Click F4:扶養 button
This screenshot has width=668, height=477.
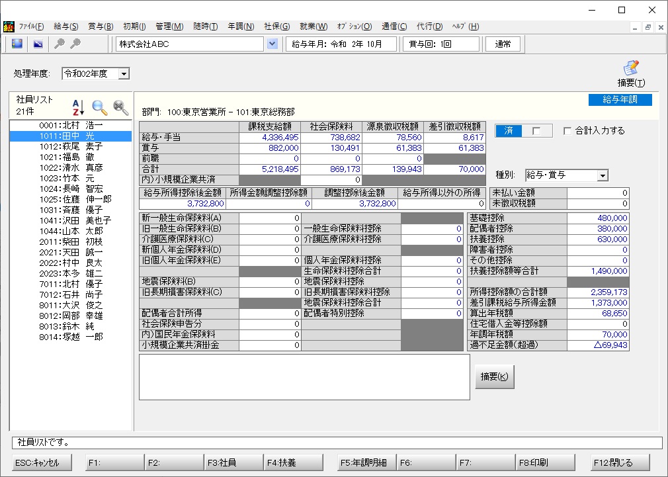coord(293,462)
